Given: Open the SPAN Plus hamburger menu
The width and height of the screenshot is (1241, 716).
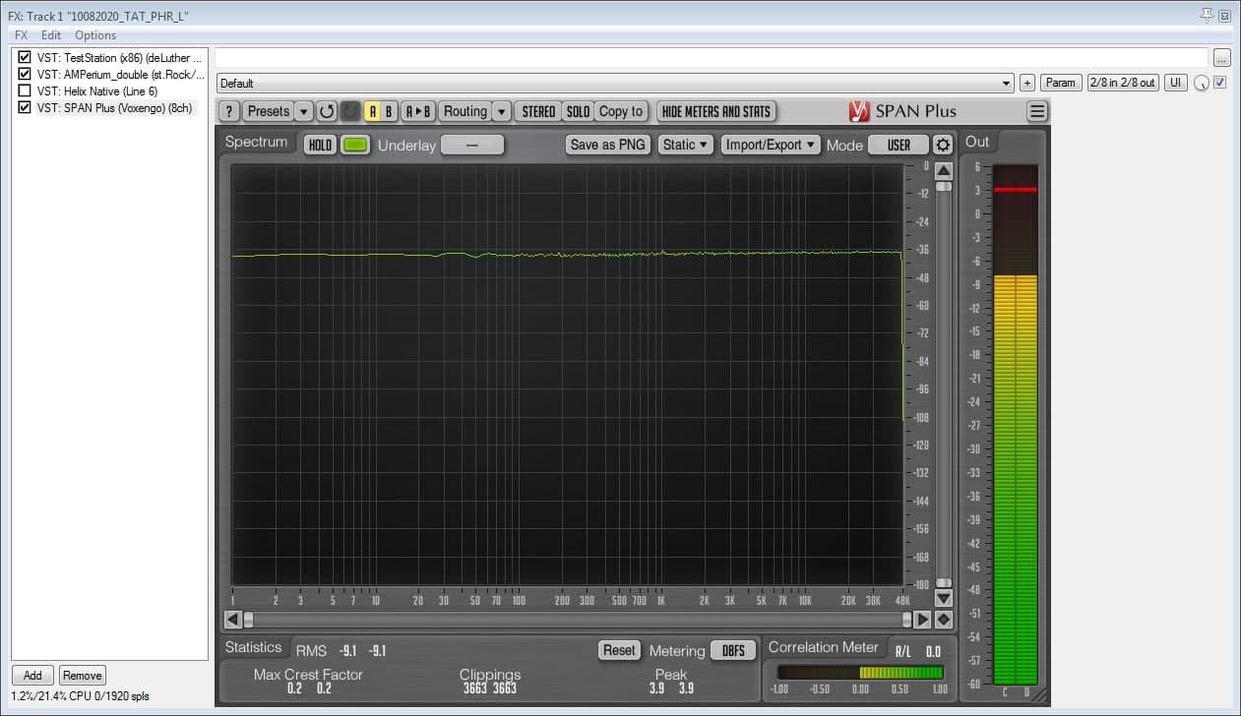Looking at the screenshot, I should pyautogui.click(x=1037, y=111).
